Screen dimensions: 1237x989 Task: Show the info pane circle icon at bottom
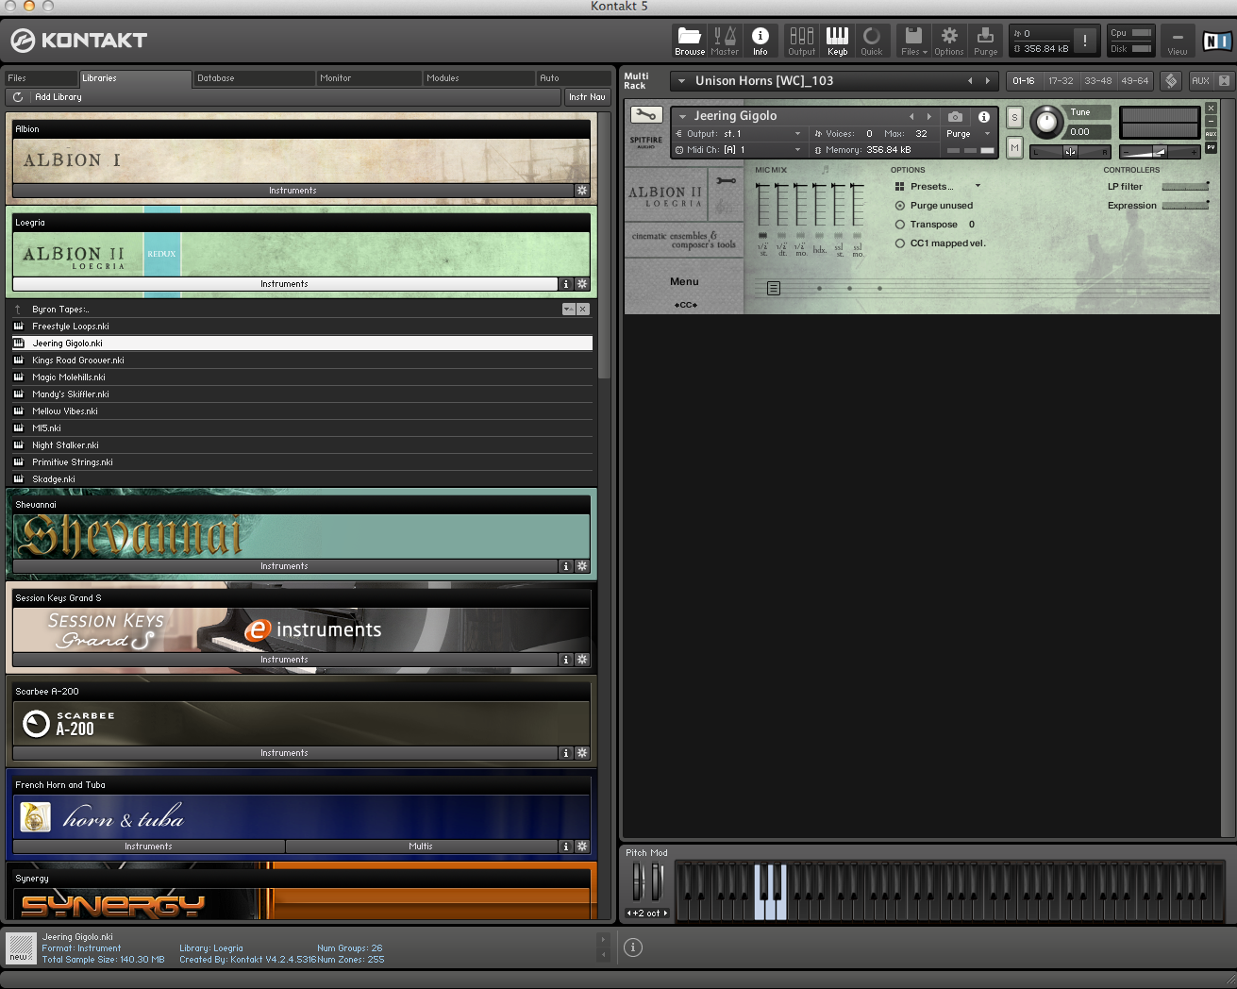pyautogui.click(x=633, y=947)
